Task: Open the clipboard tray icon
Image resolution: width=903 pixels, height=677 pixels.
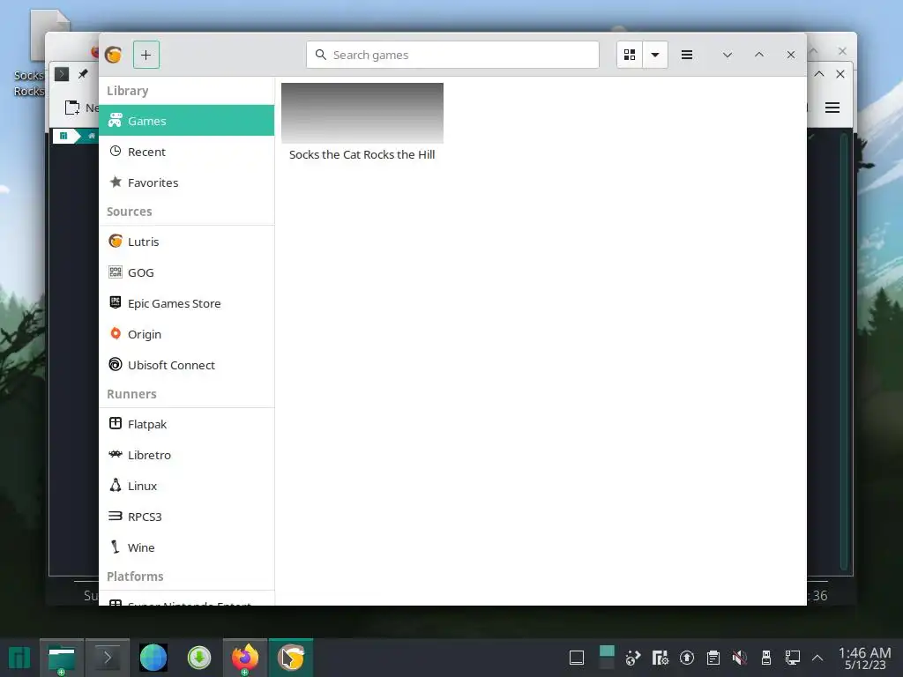Action: pyautogui.click(x=713, y=658)
